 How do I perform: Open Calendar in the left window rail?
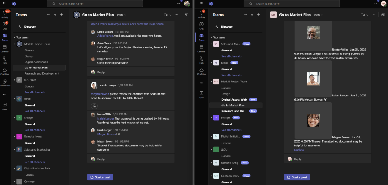tap(5, 49)
